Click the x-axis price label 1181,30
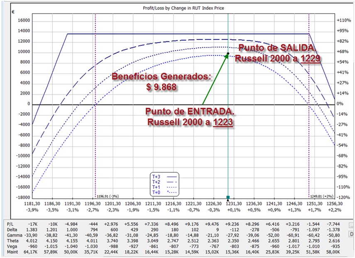The height and width of the screenshot is (258, 355). pos(32,204)
